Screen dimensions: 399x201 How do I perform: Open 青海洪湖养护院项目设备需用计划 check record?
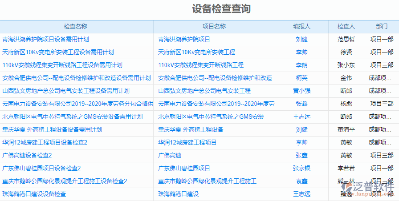point(45,40)
